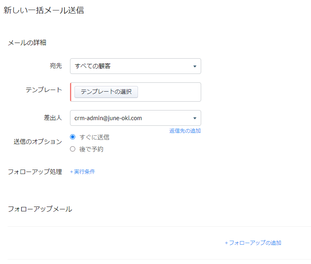Click the 後で予約 option label text
The height and width of the screenshot is (264, 311).
(91, 149)
